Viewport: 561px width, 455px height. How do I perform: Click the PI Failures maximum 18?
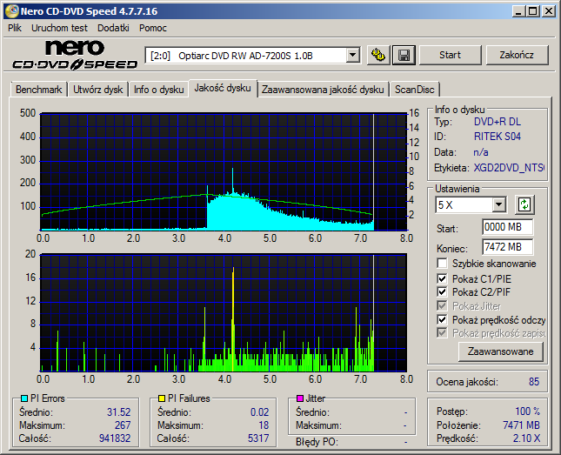[x=264, y=425]
